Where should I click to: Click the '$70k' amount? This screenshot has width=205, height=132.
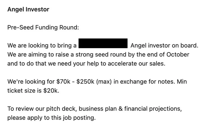[63, 82]
